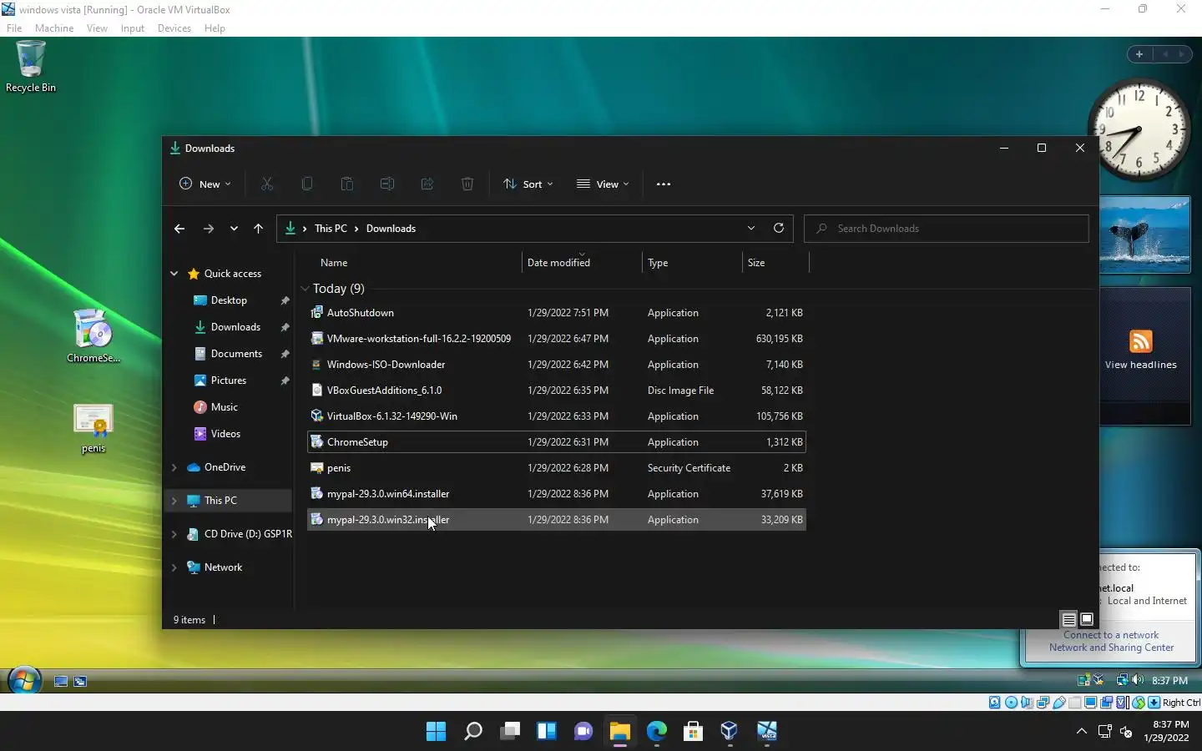Expand Network tree node arrow
This screenshot has width=1202, height=751.
coord(174,567)
